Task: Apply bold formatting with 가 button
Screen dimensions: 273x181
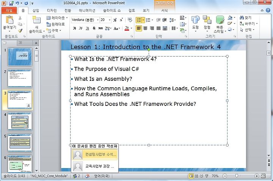Action: pyautogui.click(x=75, y=28)
